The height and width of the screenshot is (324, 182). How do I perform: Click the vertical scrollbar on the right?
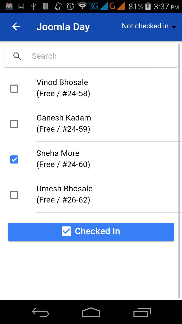[180, 170]
